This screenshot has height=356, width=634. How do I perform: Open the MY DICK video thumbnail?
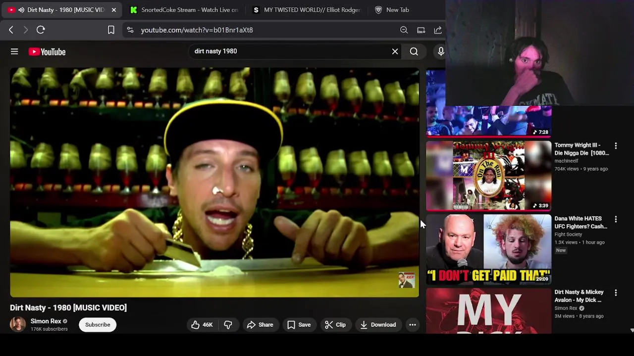tap(488, 311)
